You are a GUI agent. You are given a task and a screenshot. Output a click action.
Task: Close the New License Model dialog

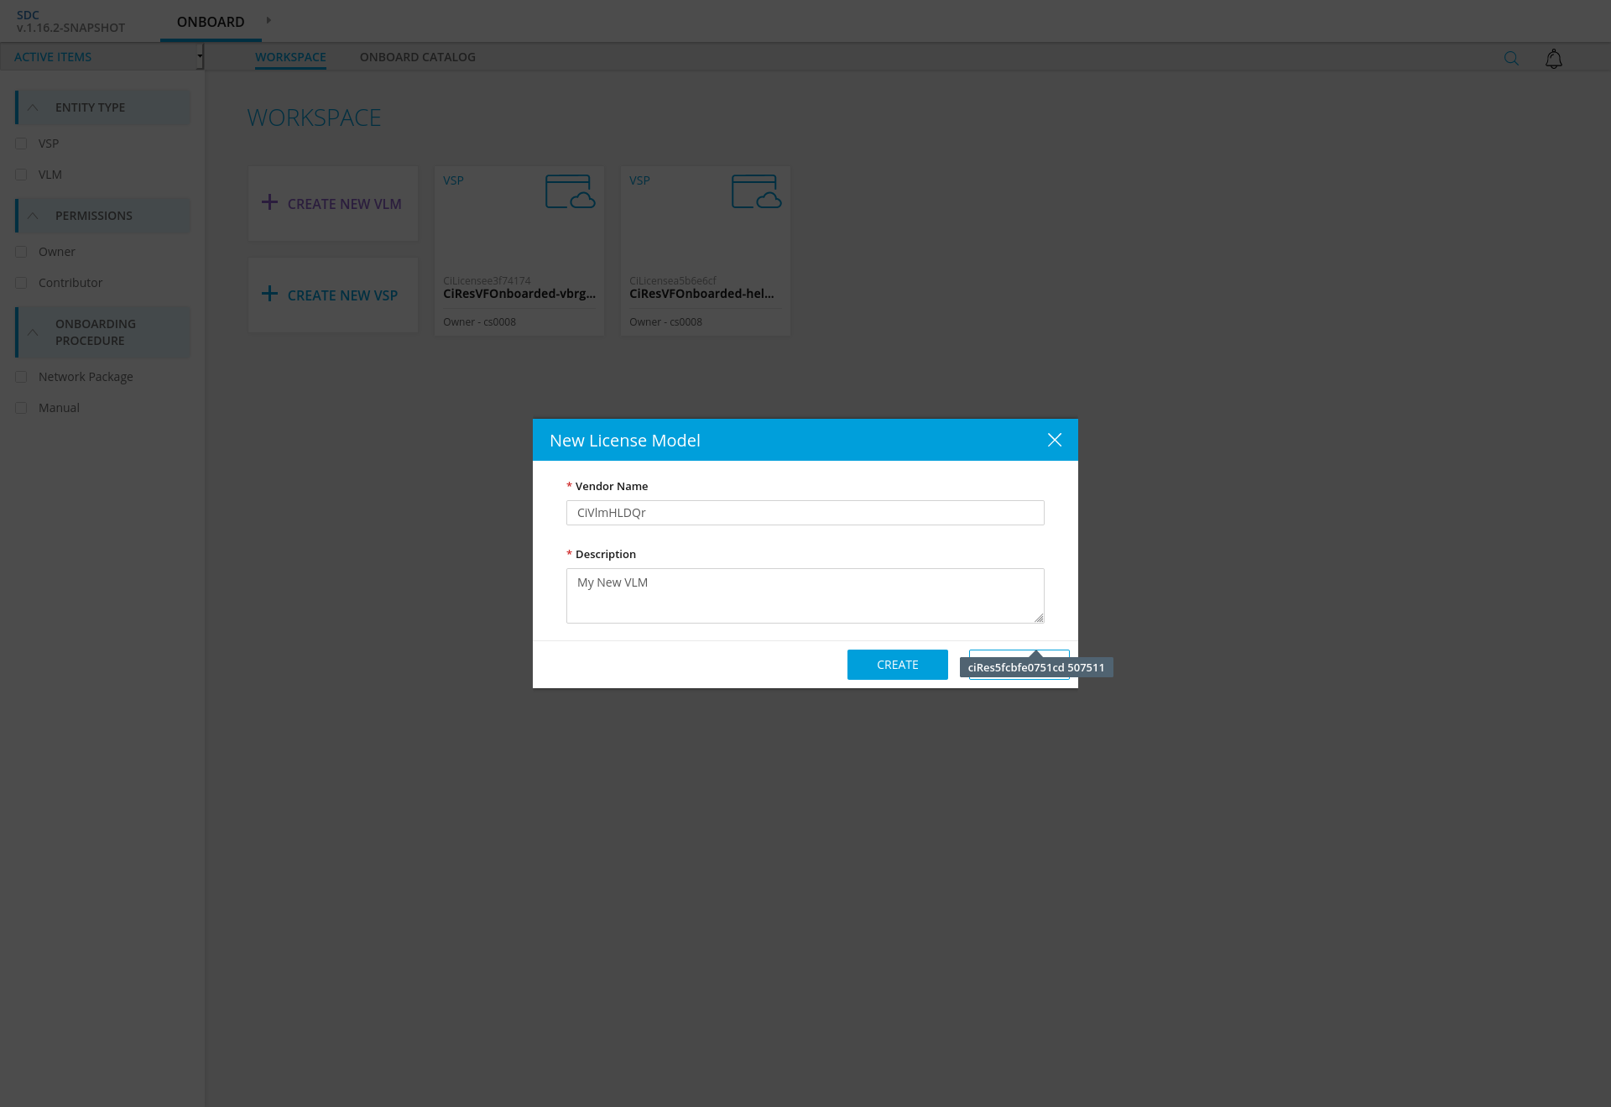point(1055,440)
